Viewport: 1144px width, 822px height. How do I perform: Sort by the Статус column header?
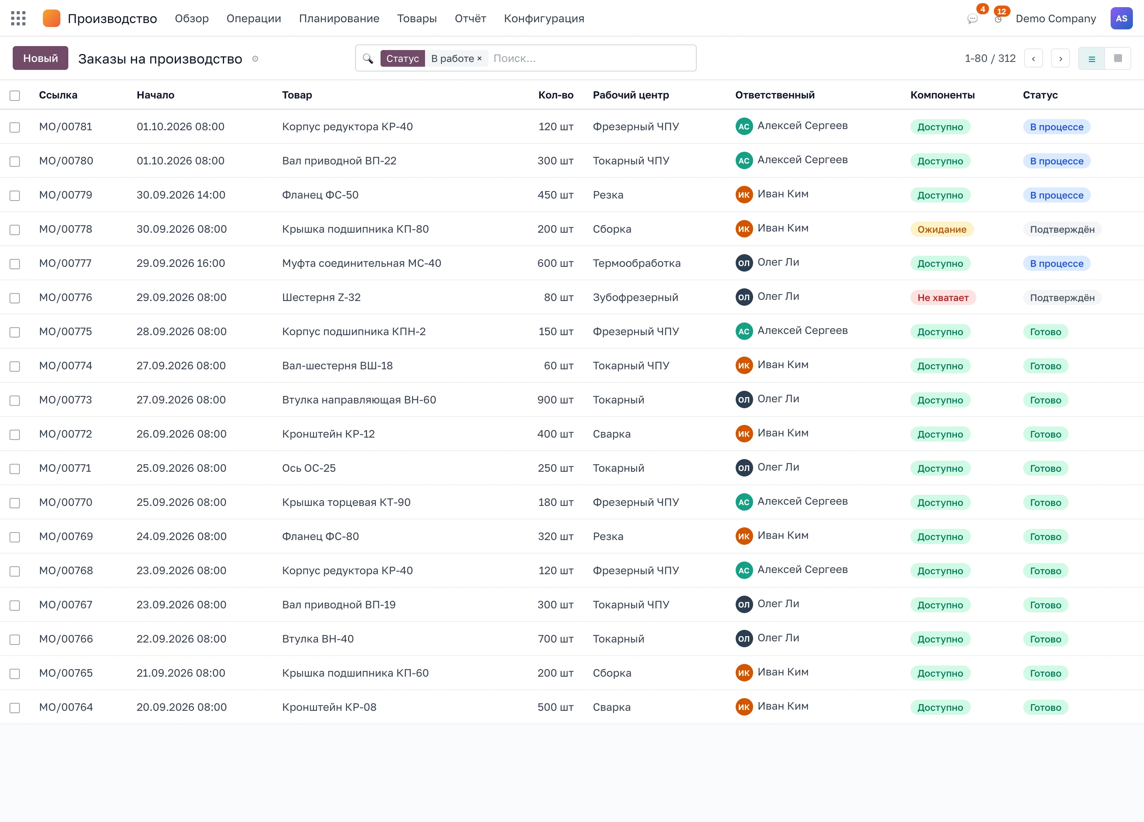coord(1040,95)
